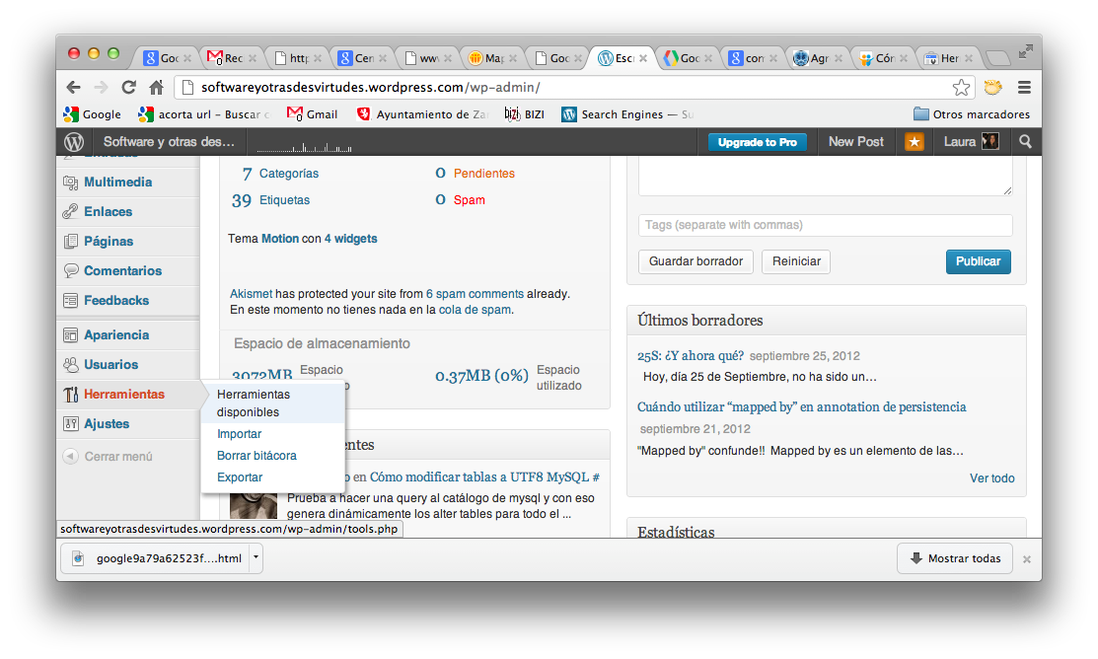Click the Guardar borrador button

695,261
